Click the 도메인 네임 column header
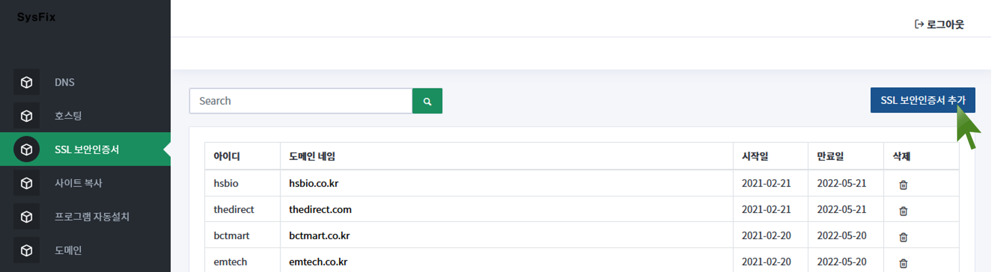 (312, 157)
